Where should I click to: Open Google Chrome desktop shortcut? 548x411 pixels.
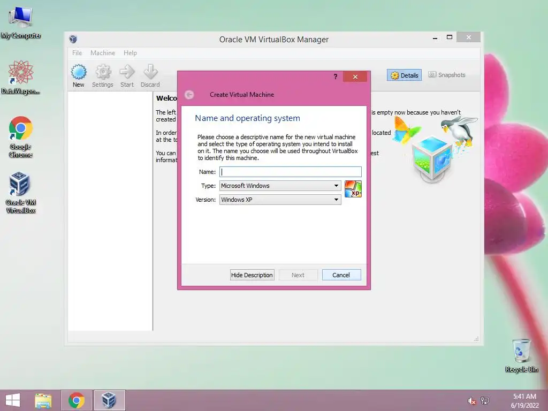coord(21,137)
